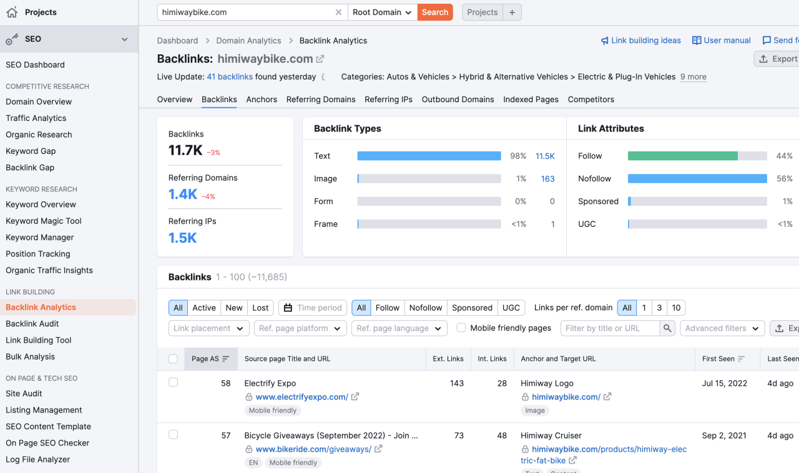Set links per ref. domain to 3
799x473 pixels.
pyautogui.click(x=659, y=308)
